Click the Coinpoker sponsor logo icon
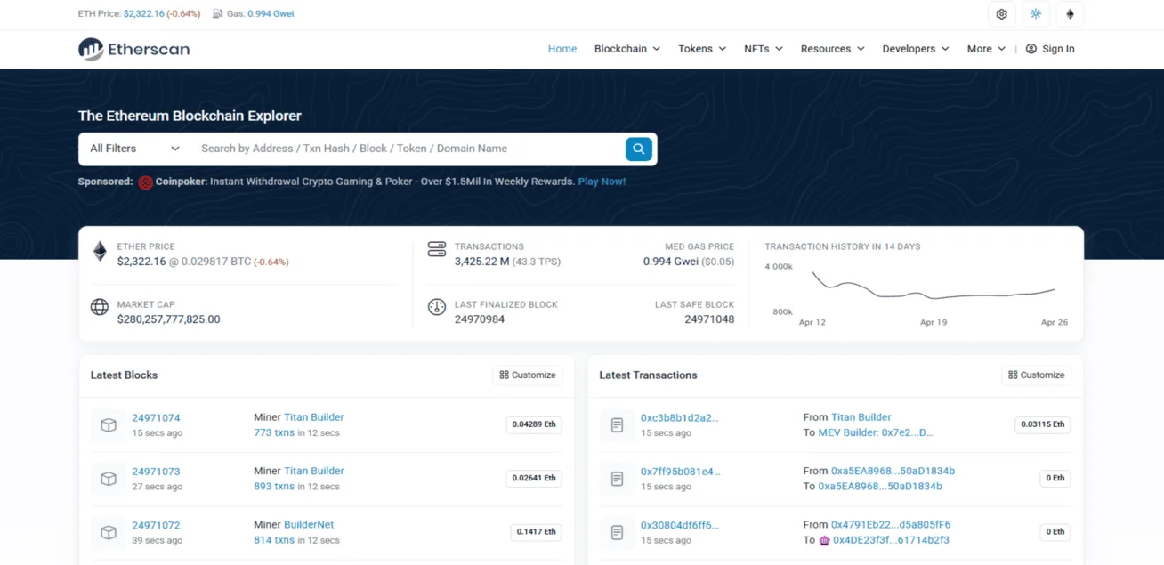The width and height of the screenshot is (1164, 565). pyautogui.click(x=146, y=182)
